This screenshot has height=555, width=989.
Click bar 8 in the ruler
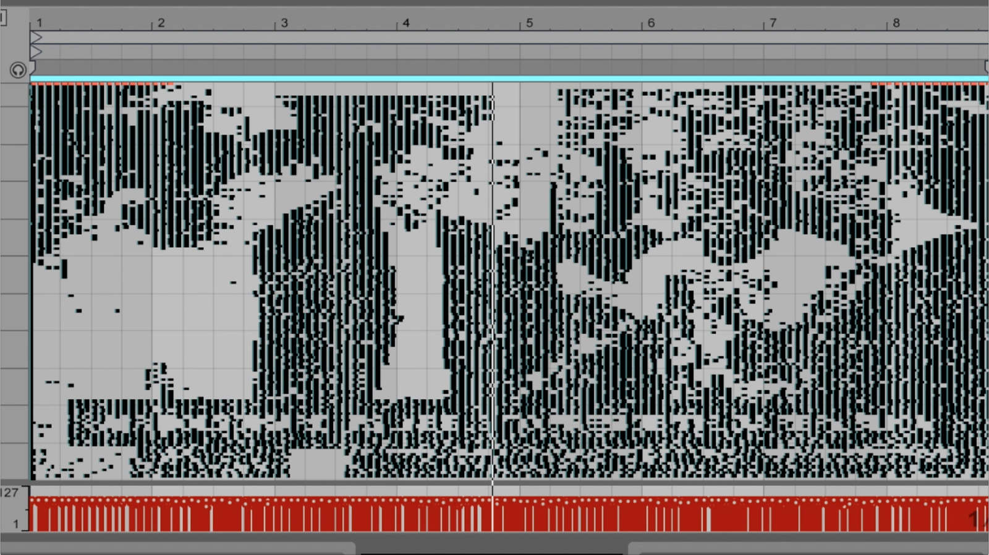coord(896,23)
